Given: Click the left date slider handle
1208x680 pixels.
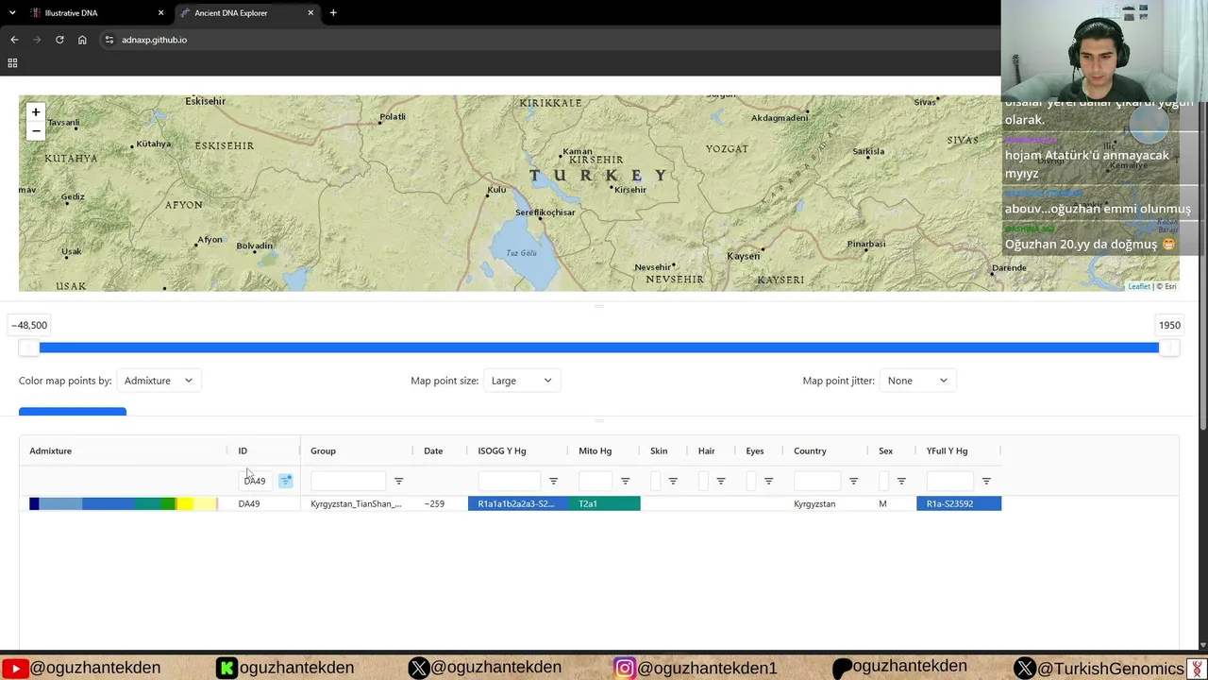Looking at the screenshot, I should [x=29, y=348].
